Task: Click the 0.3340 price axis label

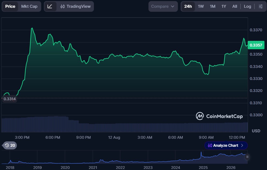Action: coord(256,67)
